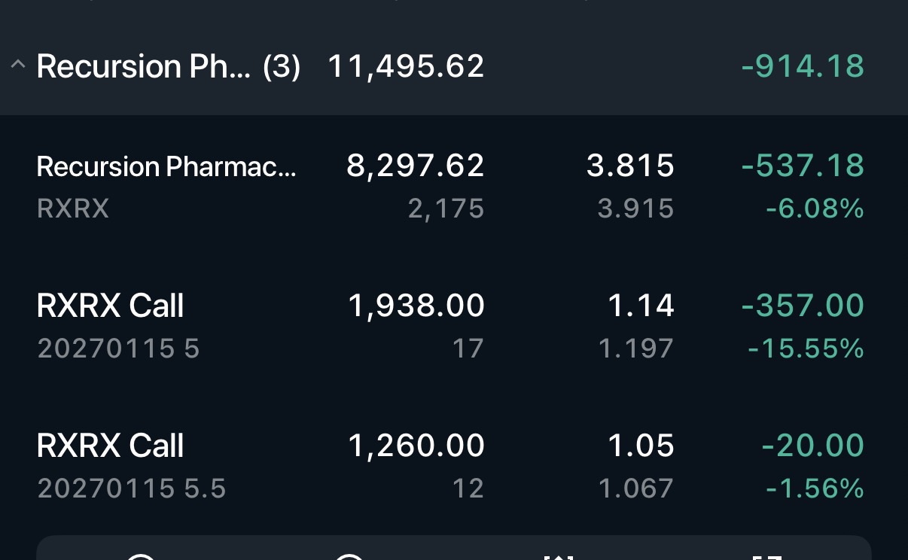Viewport: 908px width, 560px height.
Task: Tap the -6.08% loss on RXRX shares
Action: point(815,208)
